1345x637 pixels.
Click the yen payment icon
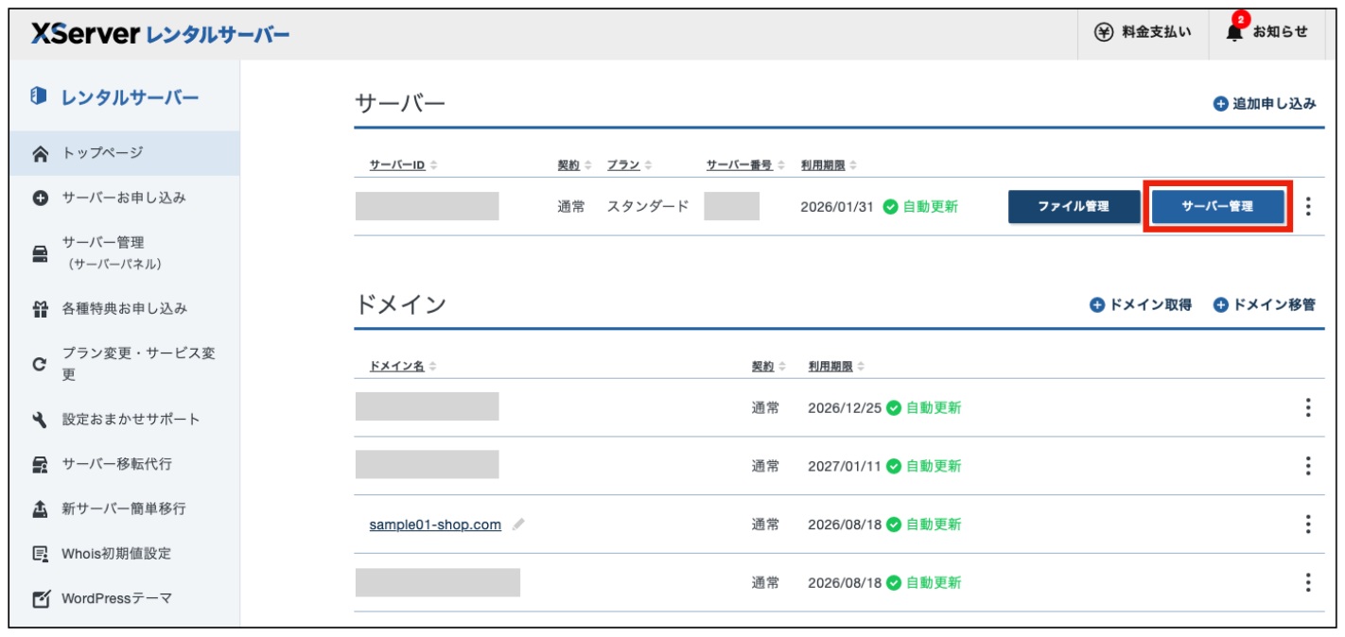(x=1103, y=32)
